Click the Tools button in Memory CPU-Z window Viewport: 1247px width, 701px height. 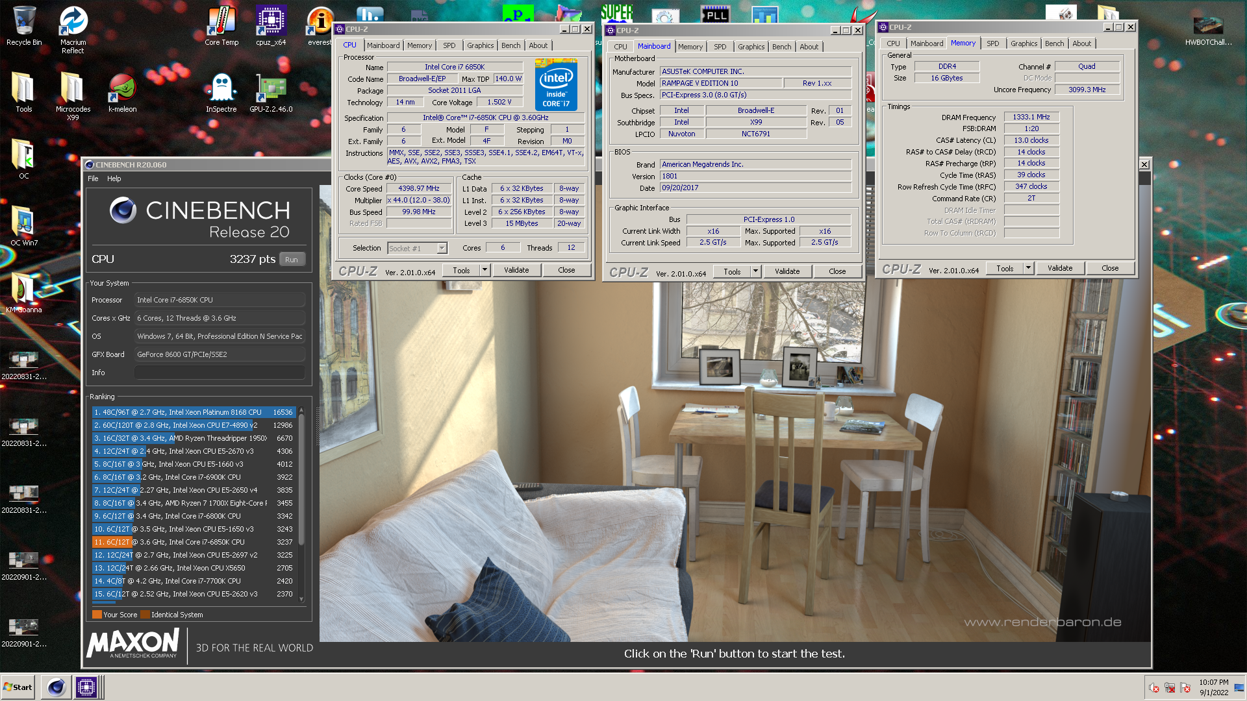(1005, 268)
